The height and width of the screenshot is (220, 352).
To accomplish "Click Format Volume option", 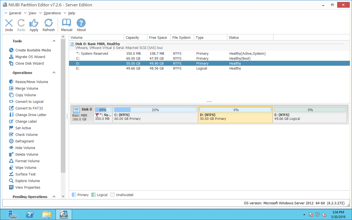I will [x=27, y=161].
